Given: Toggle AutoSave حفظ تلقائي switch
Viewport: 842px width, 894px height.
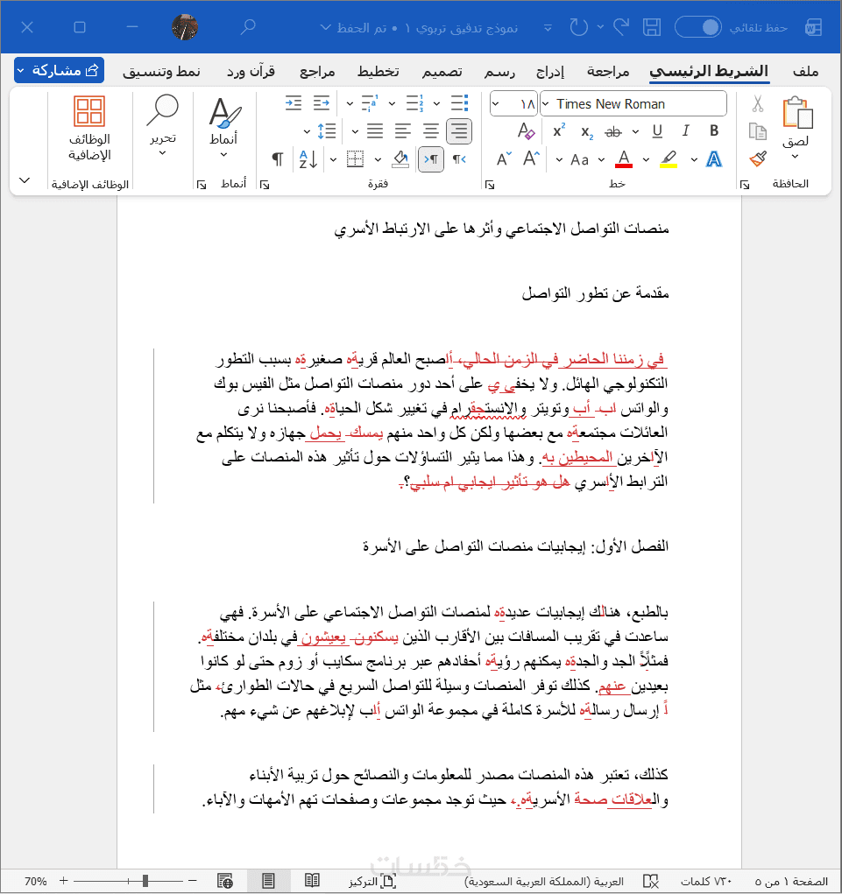Looking at the screenshot, I should point(697,27).
